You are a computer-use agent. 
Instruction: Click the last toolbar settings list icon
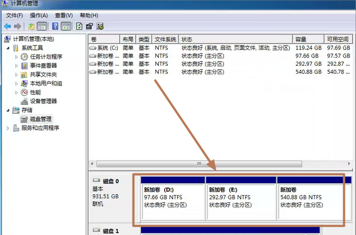pyautogui.click(x=100, y=26)
